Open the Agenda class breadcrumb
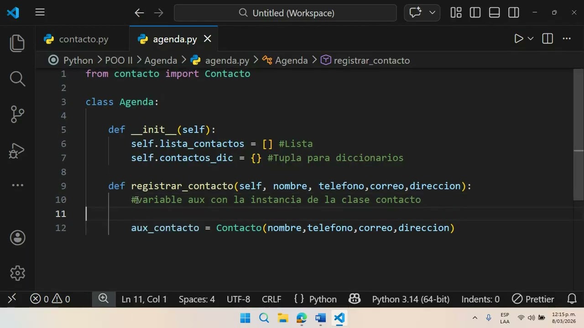 [x=285, y=60]
